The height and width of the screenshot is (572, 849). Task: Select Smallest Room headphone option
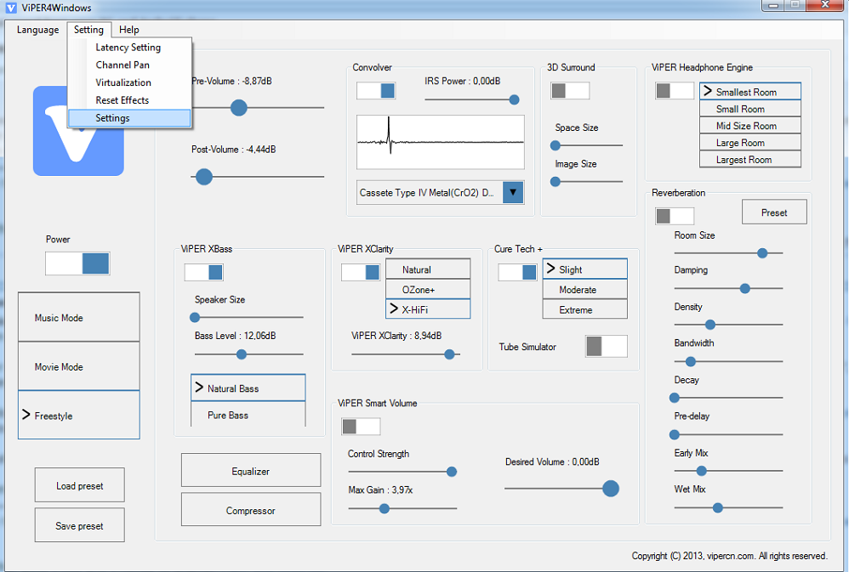coord(750,92)
